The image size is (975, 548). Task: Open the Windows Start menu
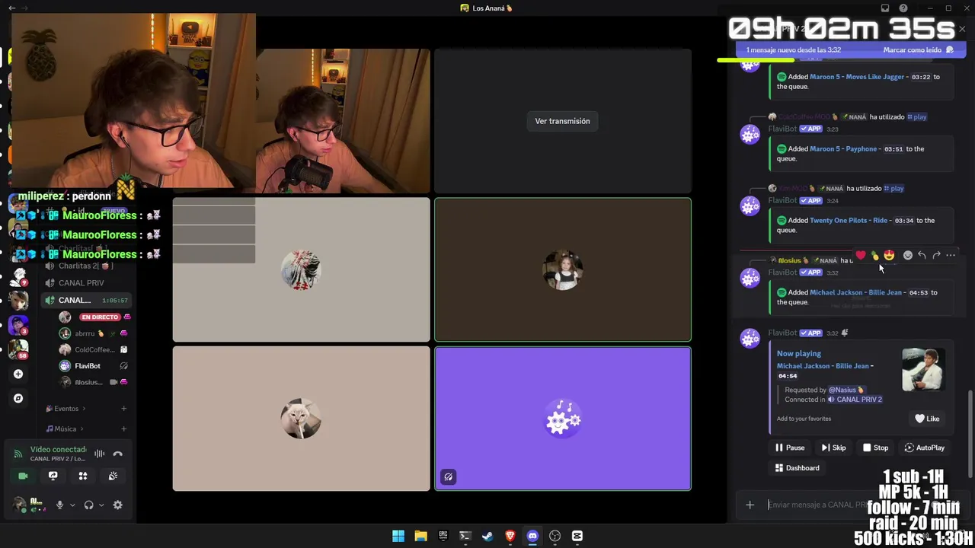tap(398, 536)
